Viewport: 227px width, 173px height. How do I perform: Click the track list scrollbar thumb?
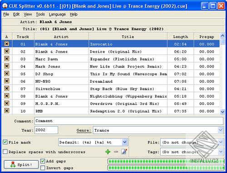(222, 42)
